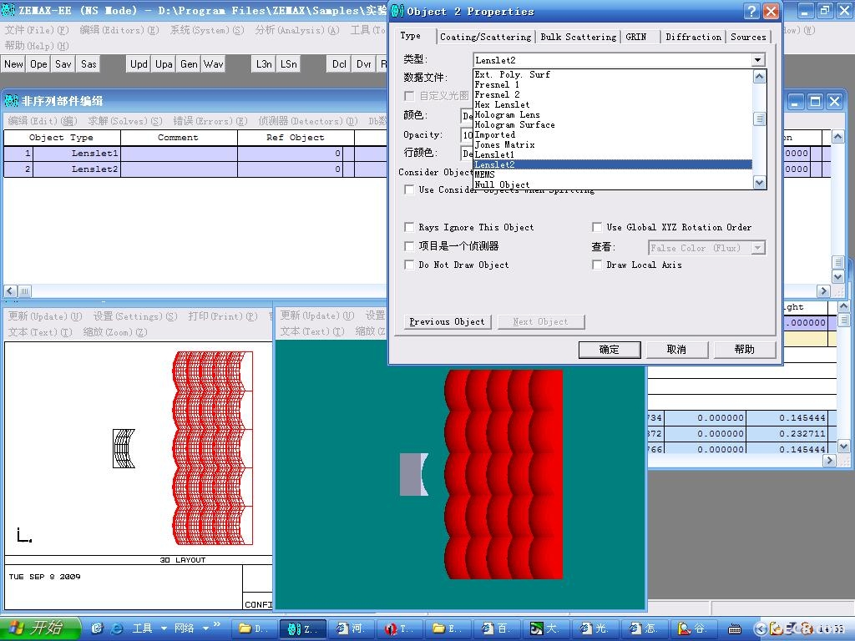Click the 确定 (OK) button
855x641 pixels.
point(609,350)
